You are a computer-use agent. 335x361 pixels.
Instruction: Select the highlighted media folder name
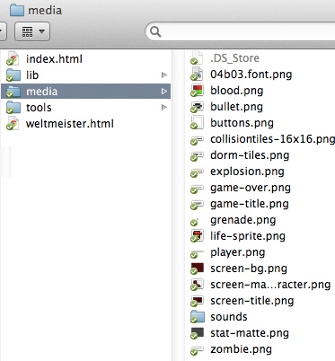click(x=41, y=92)
